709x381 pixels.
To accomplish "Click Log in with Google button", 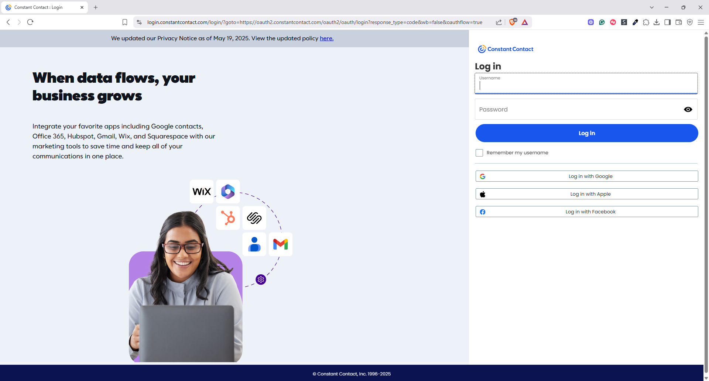I will (x=587, y=176).
